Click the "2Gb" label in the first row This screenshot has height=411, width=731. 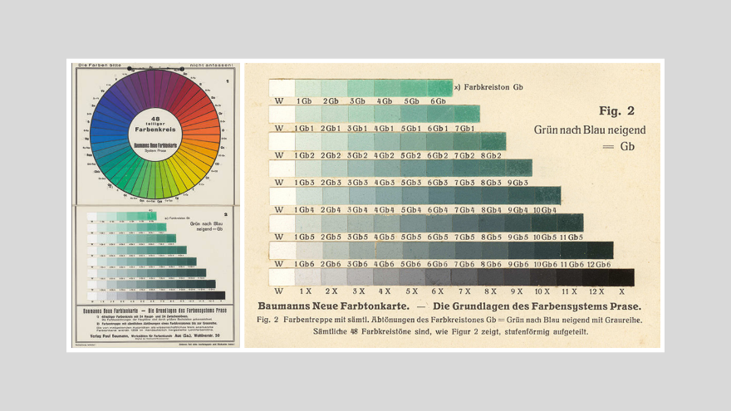pyautogui.click(x=331, y=101)
